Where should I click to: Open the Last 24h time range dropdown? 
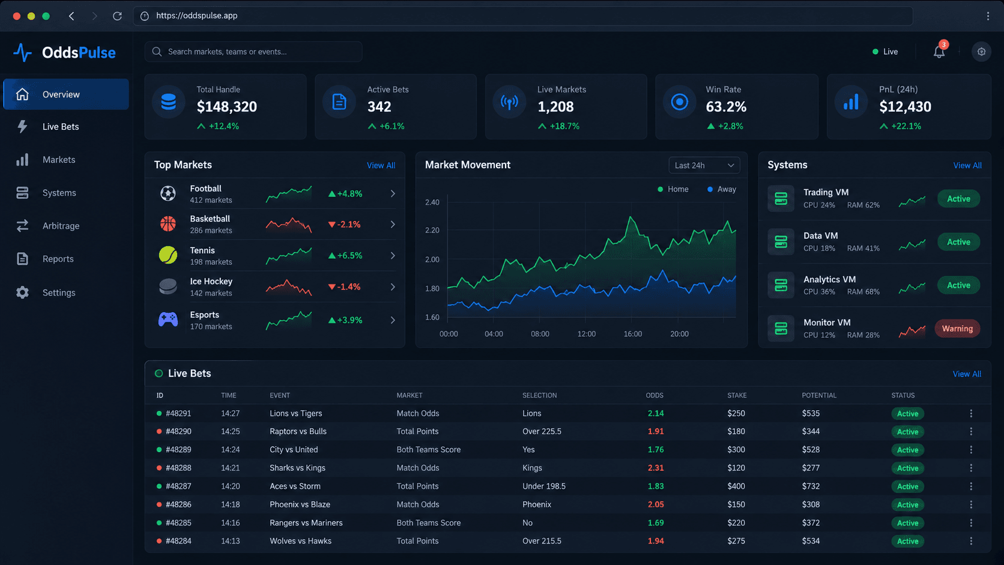pyautogui.click(x=704, y=165)
